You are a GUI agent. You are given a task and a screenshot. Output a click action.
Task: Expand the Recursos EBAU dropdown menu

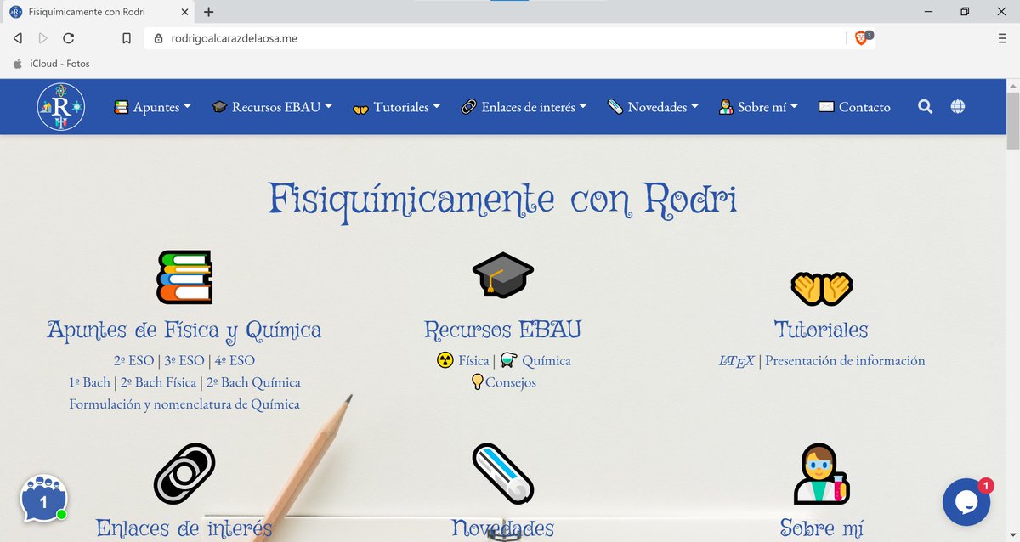point(272,107)
